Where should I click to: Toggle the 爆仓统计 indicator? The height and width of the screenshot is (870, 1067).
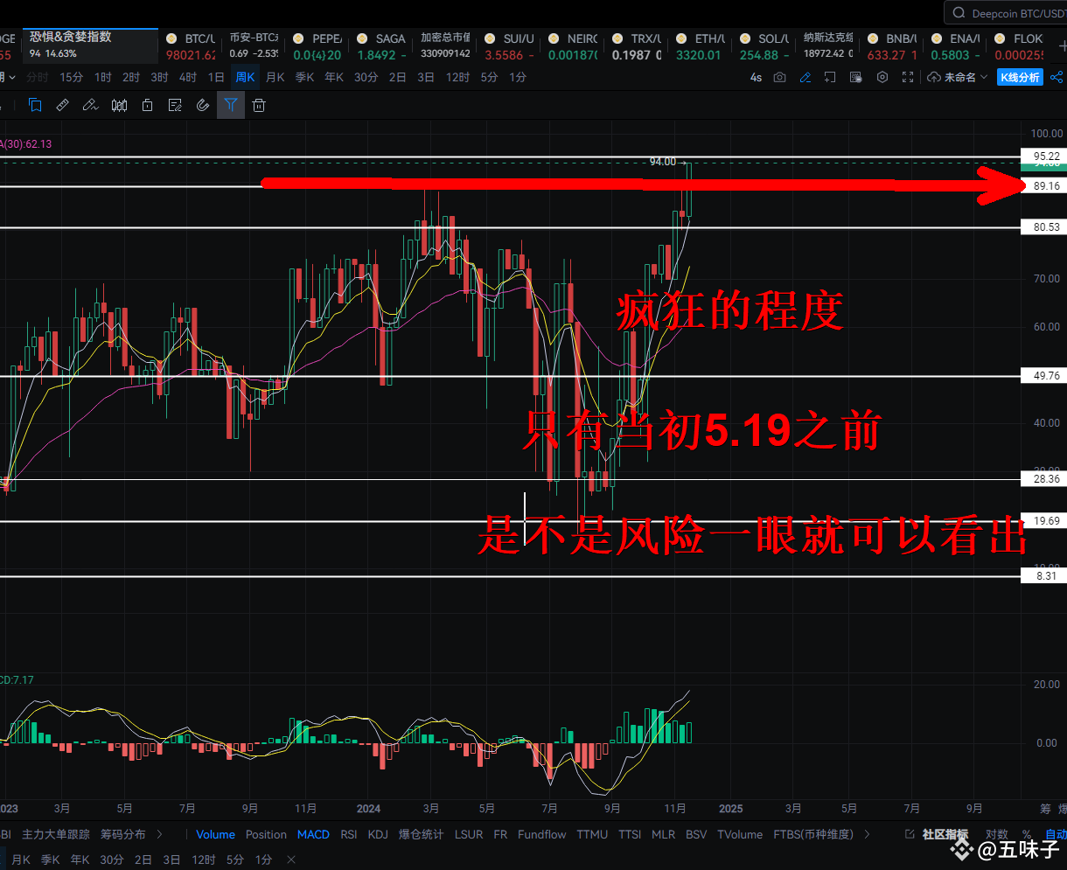click(421, 834)
